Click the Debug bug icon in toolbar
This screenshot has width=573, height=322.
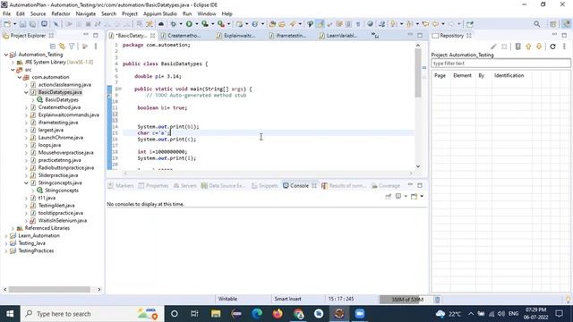click(x=173, y=24)
